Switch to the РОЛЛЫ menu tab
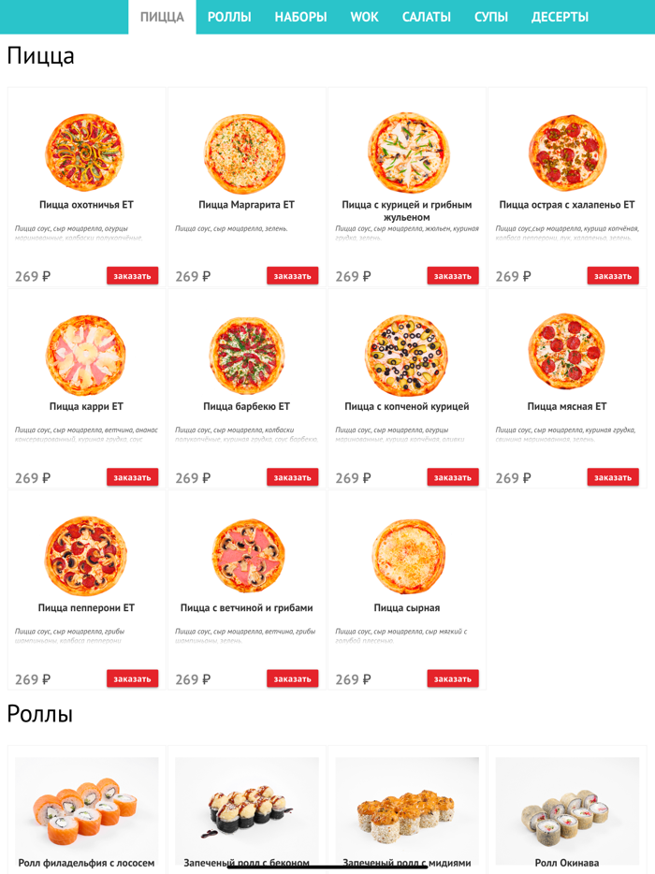 (x=229, y=17)
